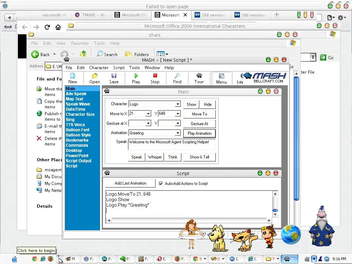352x264 pixels.
Task: Click the script output horizontal scrollbar
Action: (x=190, y=220)
